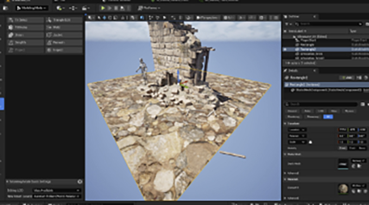The image size is (369, 205).
Task: Click the browse-to-material folder icon
Action: 359,191
